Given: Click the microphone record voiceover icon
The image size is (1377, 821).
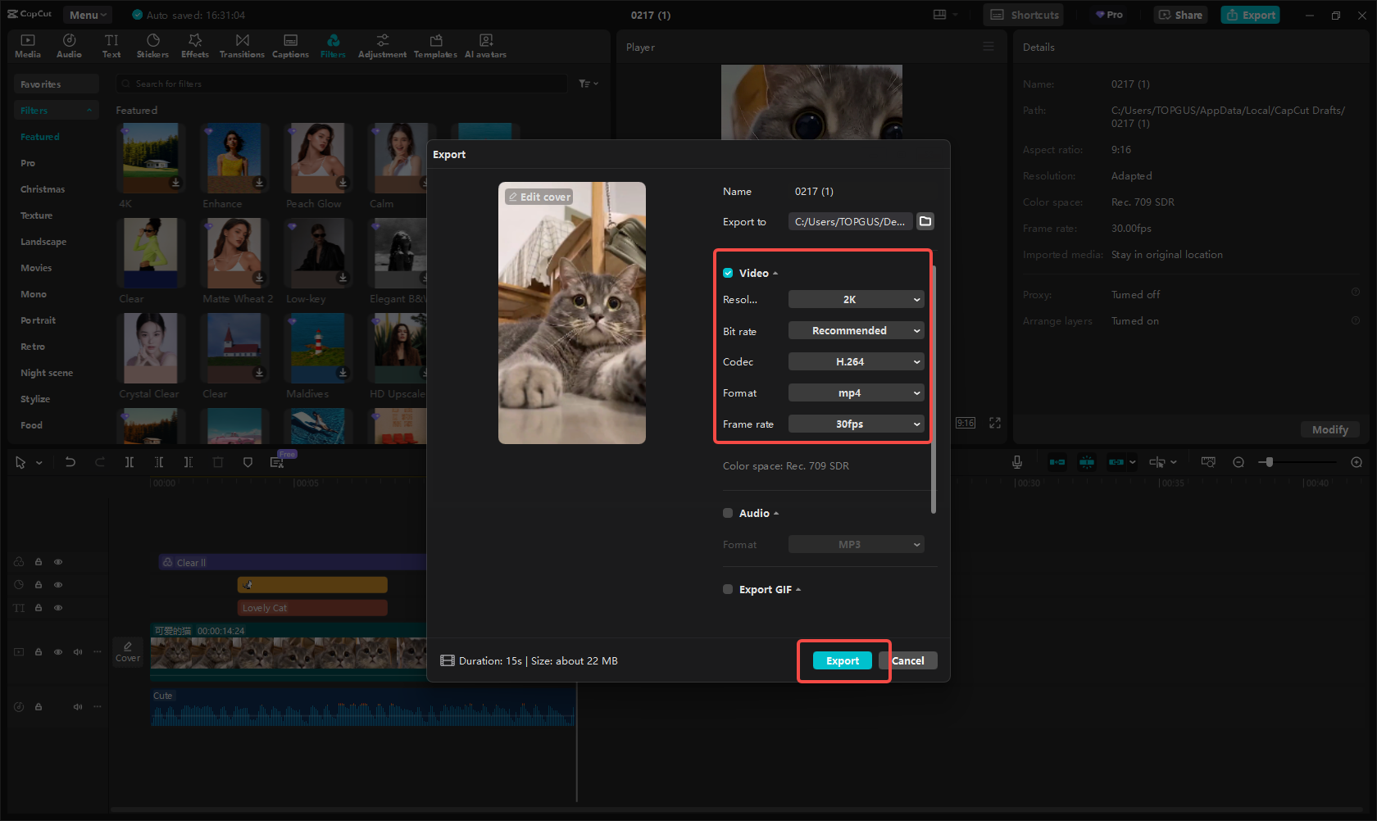Looking at the screenshot, I should (x=1016, y=462).
